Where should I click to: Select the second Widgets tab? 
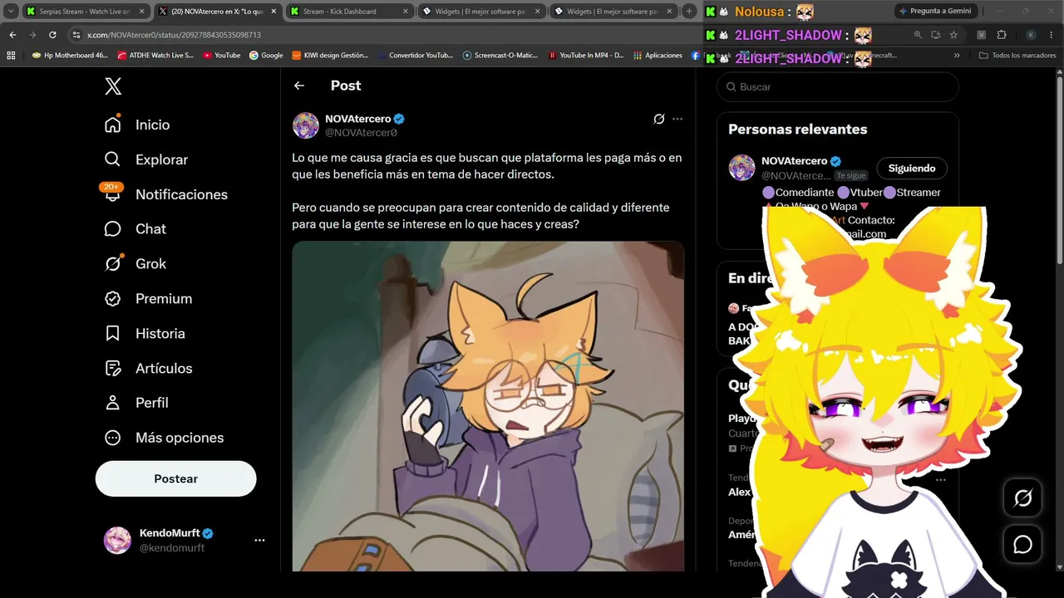tap(612, 12)
